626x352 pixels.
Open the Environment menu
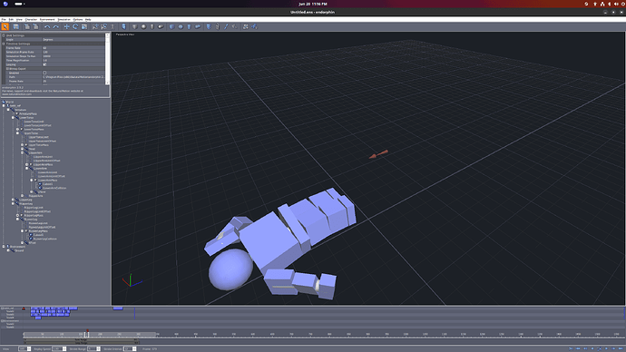pos(47,19)
